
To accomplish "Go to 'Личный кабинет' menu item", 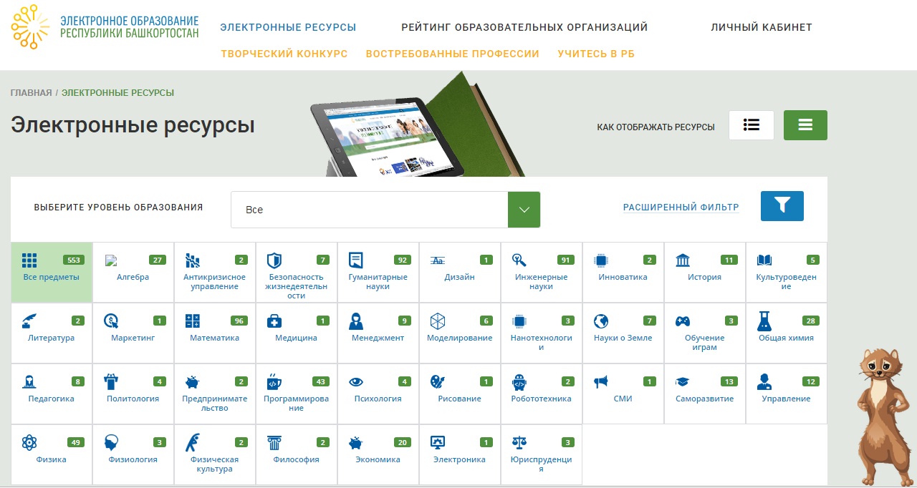I will click(761, 27).
